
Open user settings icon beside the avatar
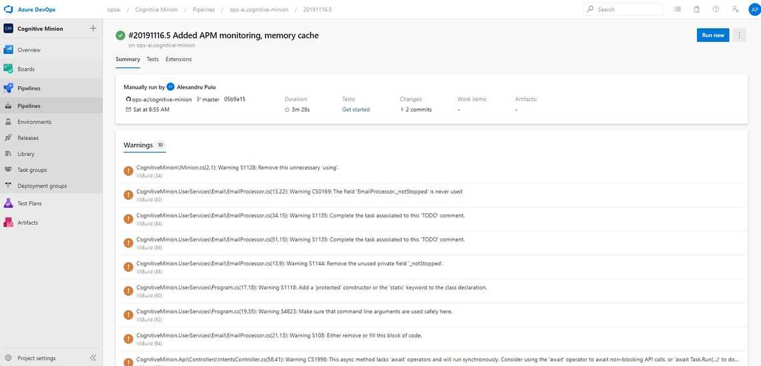point(735,9)
